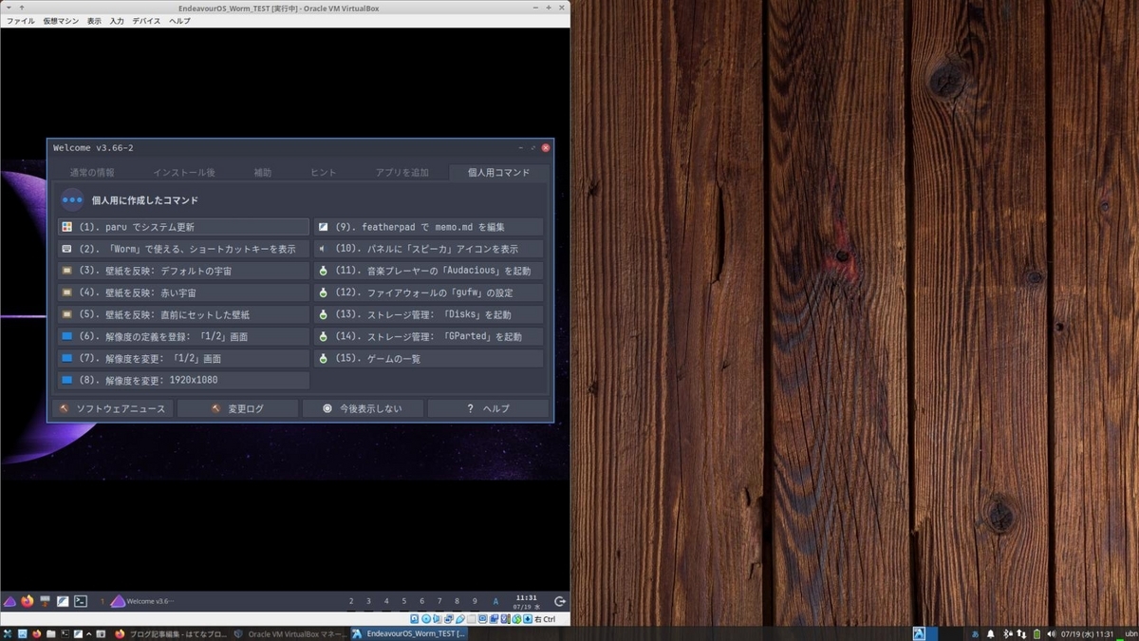Launch the terminal icon in the guest panel
1139x641 pixels.
click(x=81, y=601)
